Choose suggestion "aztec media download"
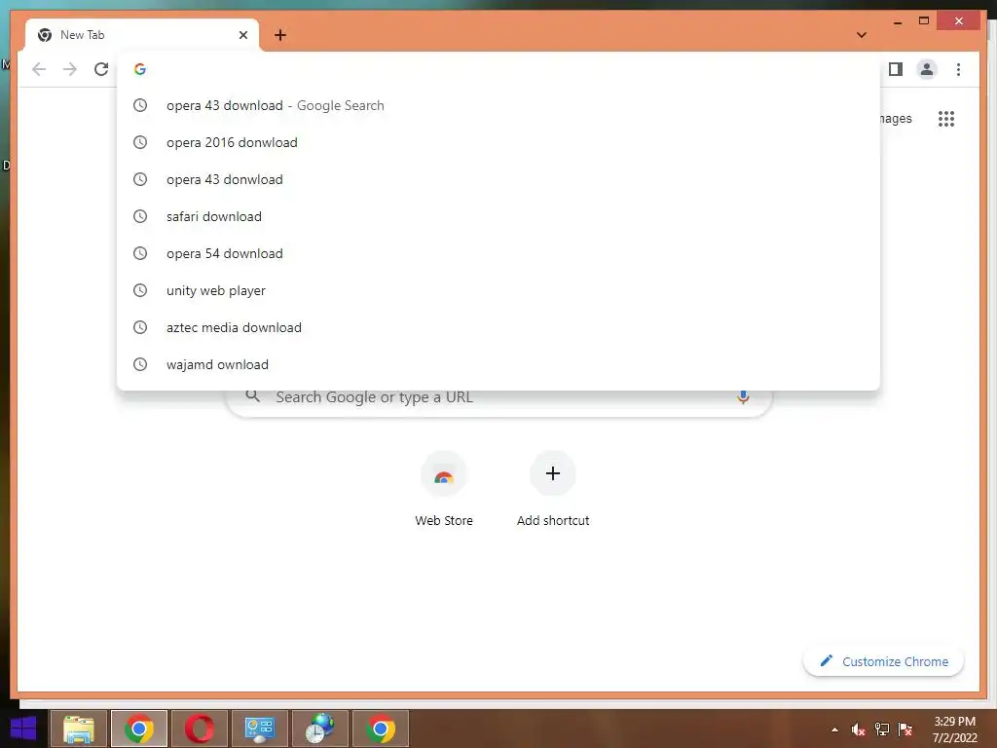The height and width of the screenshot is (748, 997). (498, 327)
